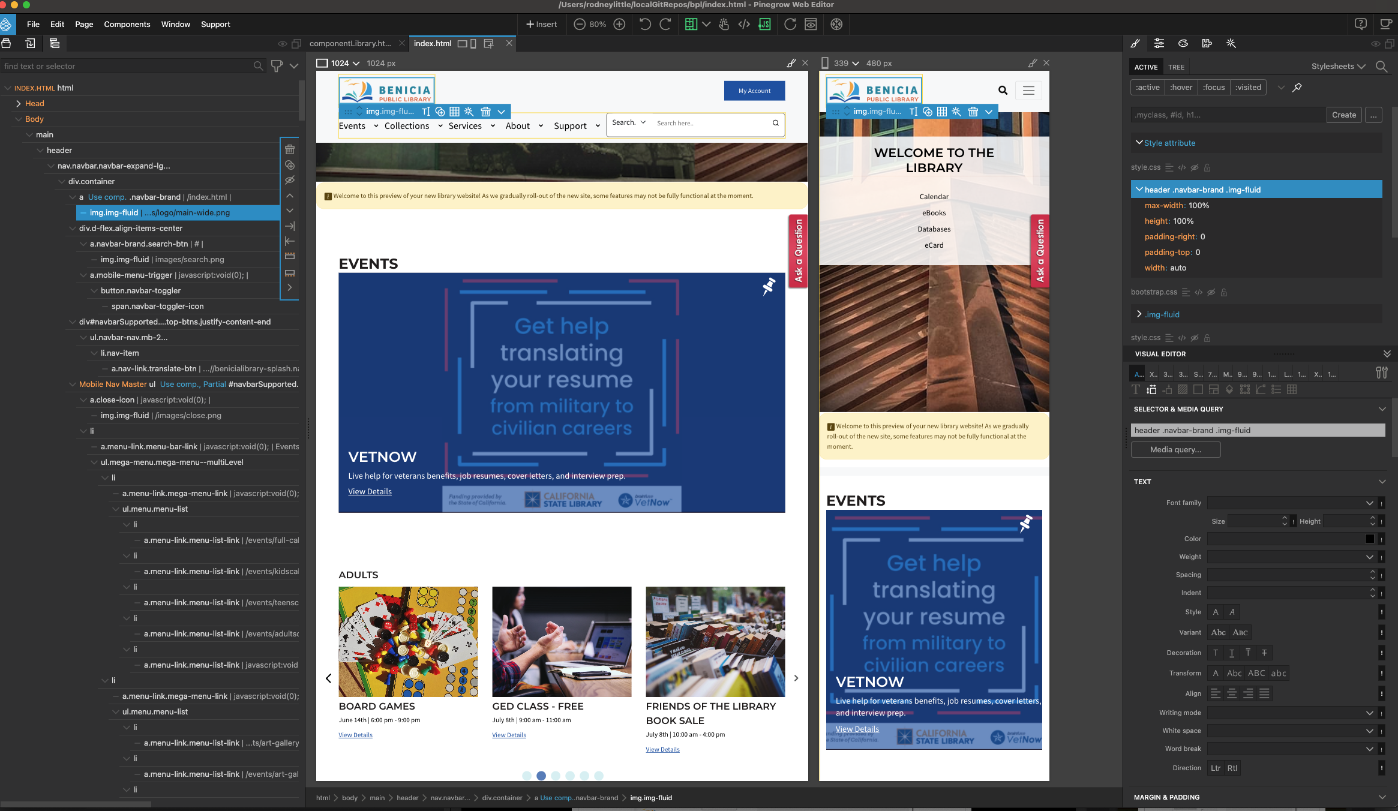The image size is (1398, 811).
Task: Open the Text tool in Visual Editor
Action: coord(1136,389)
